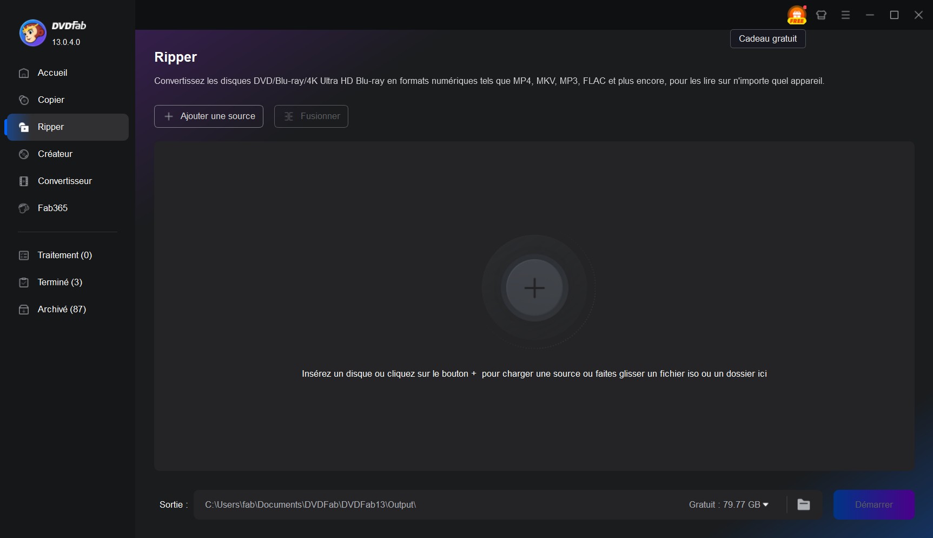Open the hamburger main menu

[x=845, y=15]
